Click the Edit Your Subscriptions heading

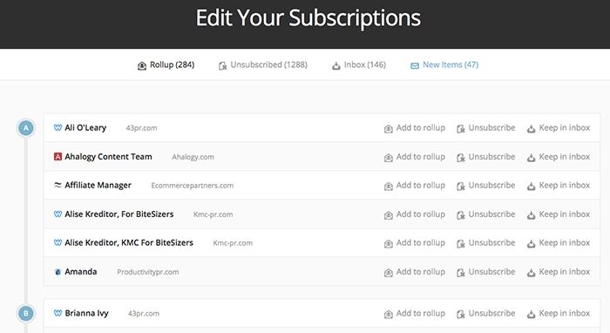click(308, 18)
